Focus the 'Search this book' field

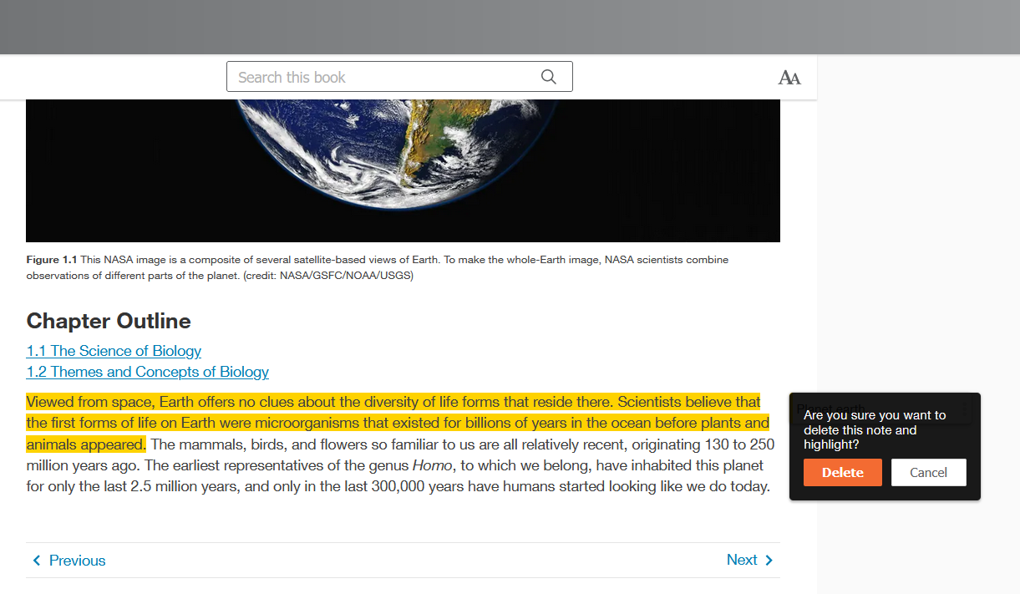[384, 77]
